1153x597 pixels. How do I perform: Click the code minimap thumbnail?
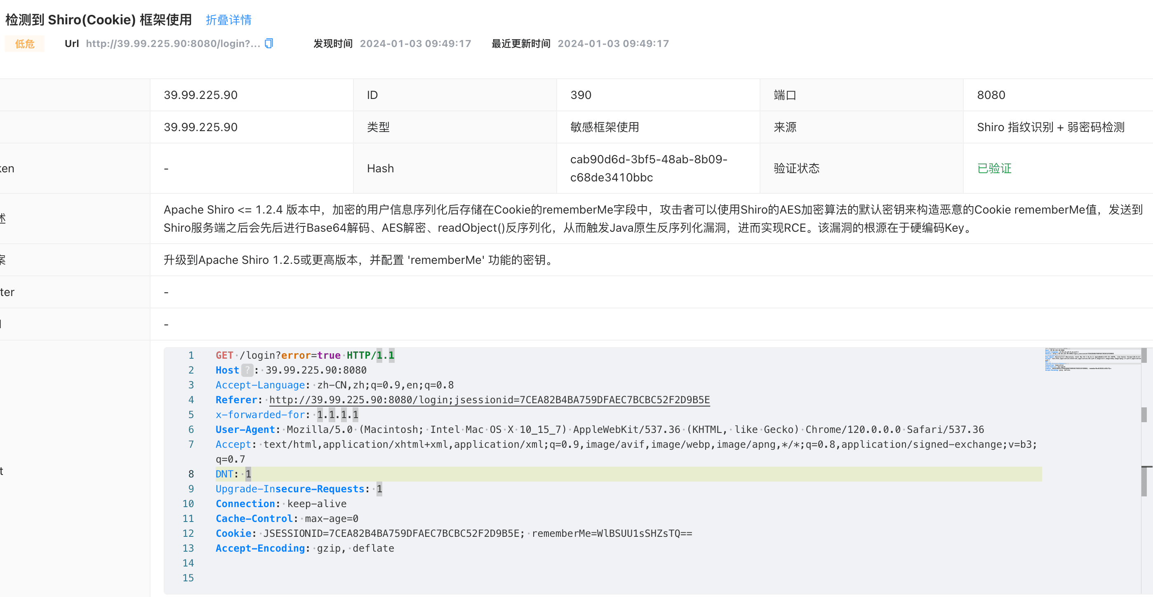[1092, 360]
